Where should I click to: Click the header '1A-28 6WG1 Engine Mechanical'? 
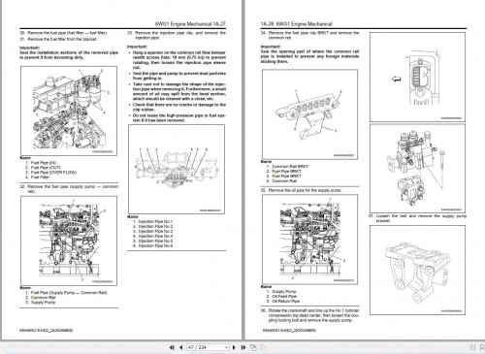(x=296, y=24)
